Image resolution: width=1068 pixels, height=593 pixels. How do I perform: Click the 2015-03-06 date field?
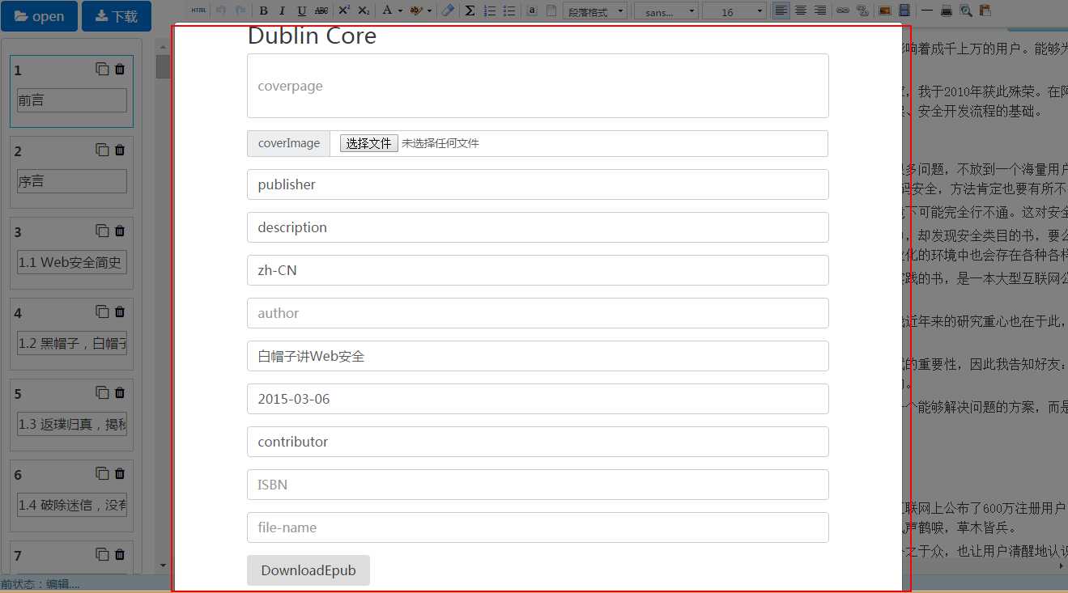(538, 399)
